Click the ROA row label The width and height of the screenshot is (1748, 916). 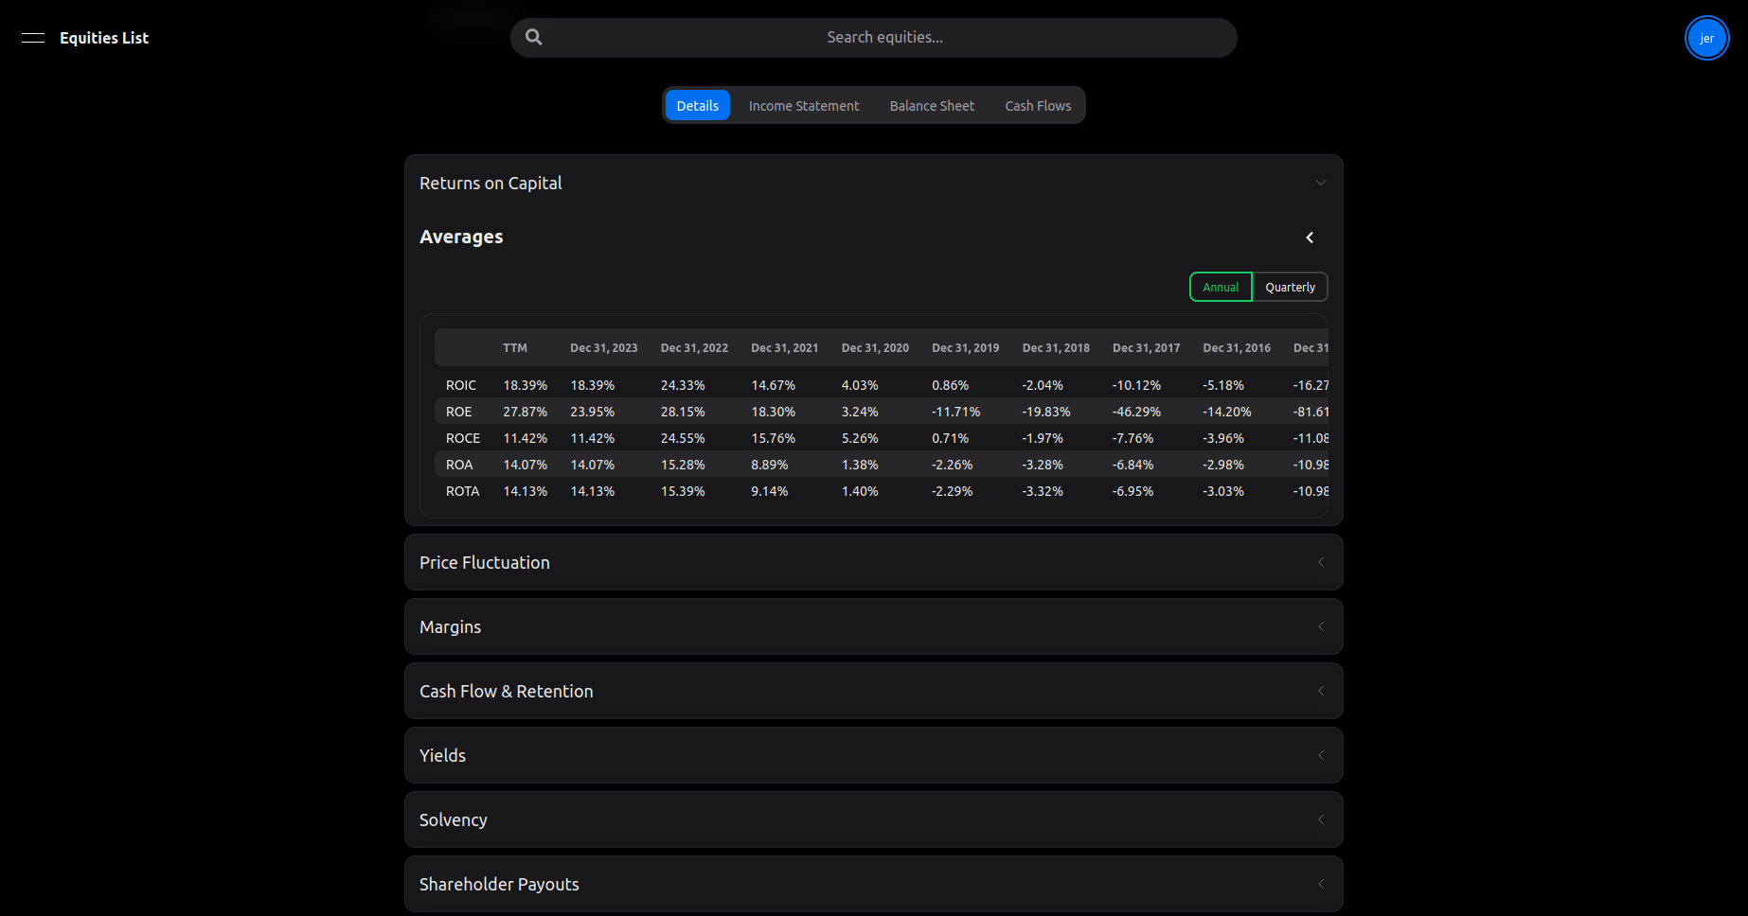tap(459, 465)
